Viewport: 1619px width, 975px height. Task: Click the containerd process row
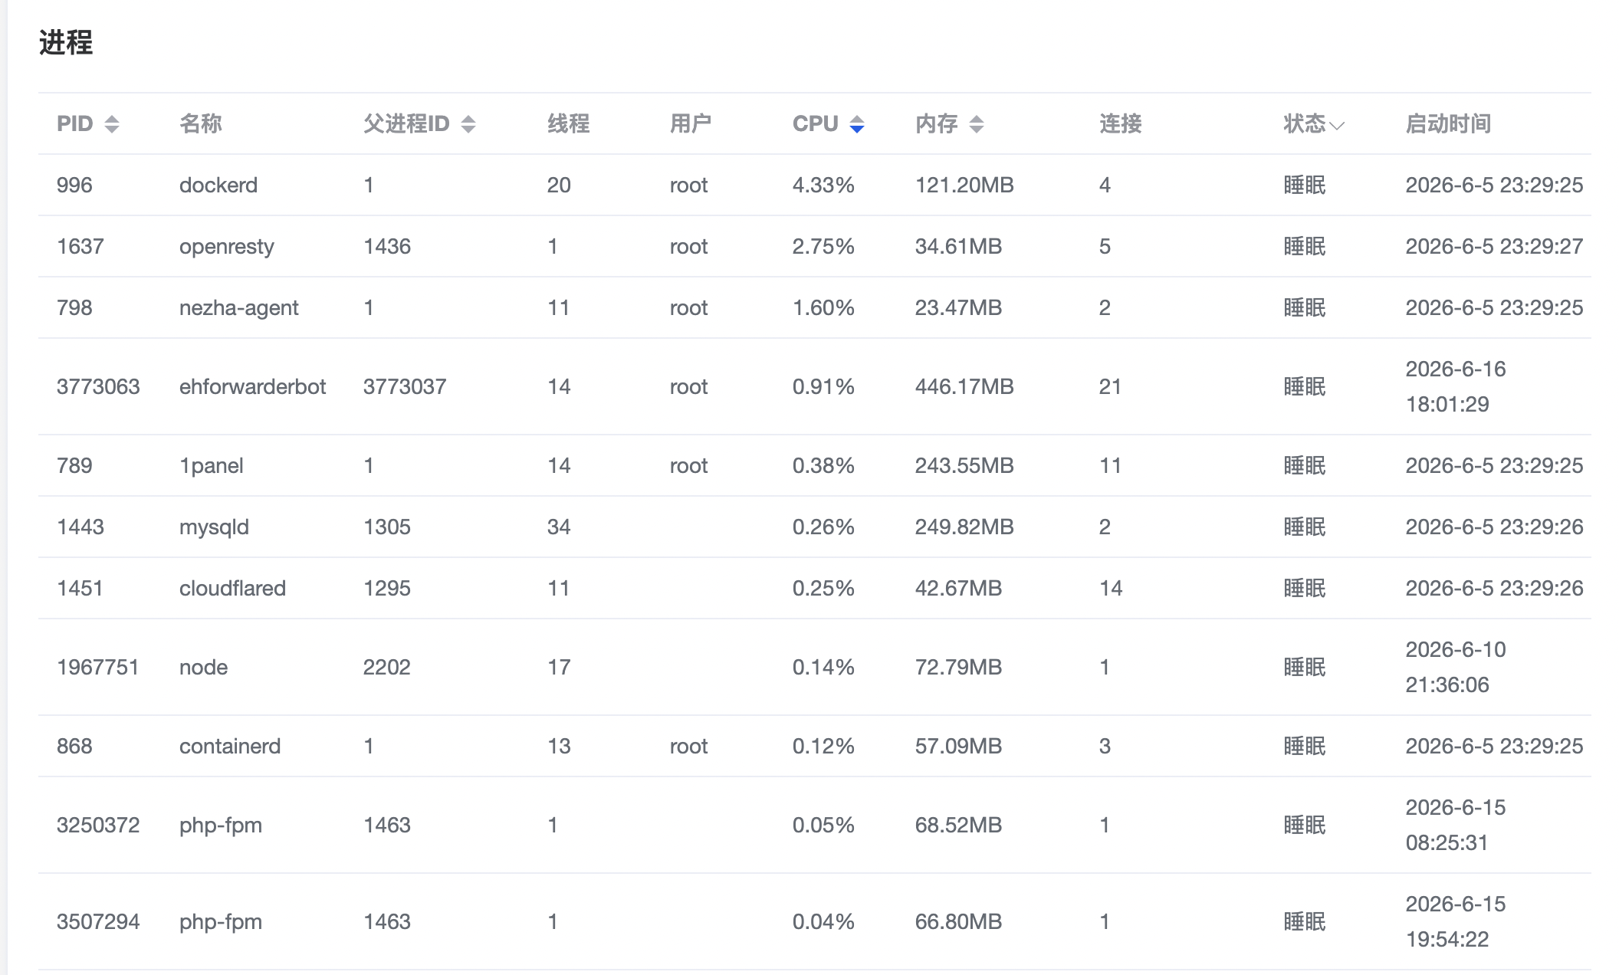coord(815,746)
